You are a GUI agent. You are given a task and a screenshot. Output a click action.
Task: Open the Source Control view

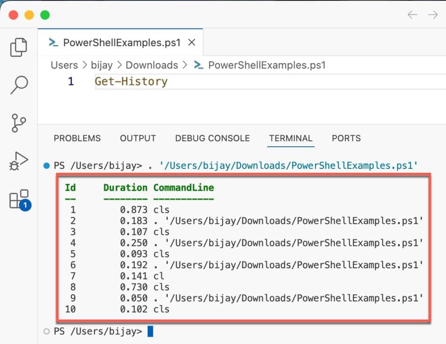[18, 123]
